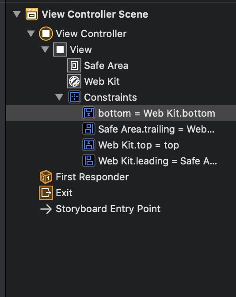Click the blue Constraints icon
The image size is (236, 297).
(x=75, y=97)
